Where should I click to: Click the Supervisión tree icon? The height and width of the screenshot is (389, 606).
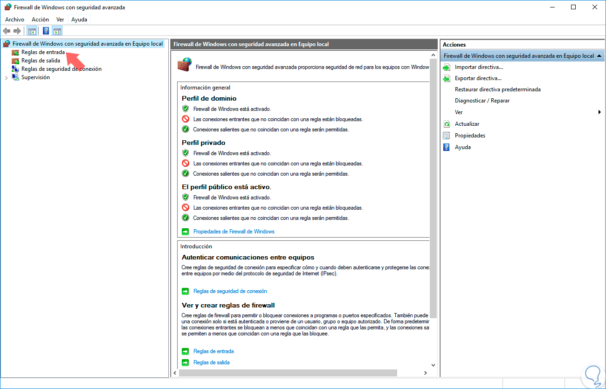[x=15, y=77]
